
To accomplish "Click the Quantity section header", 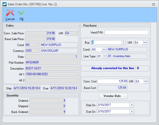I will pyautogui.click(x=41, y=95).
